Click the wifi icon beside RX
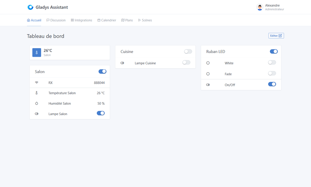This screenshot has height=187, width=311. (x=37, y=83)
